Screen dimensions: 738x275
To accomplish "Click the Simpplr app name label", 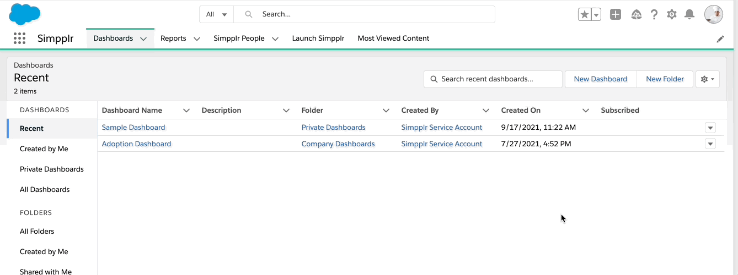I will pos(55,38).
